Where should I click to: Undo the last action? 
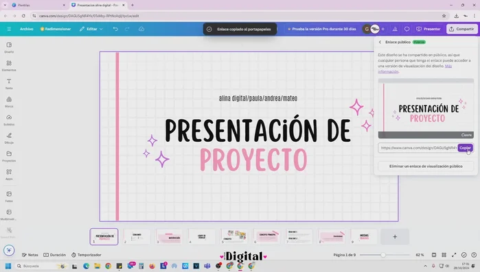coord(115,29)
